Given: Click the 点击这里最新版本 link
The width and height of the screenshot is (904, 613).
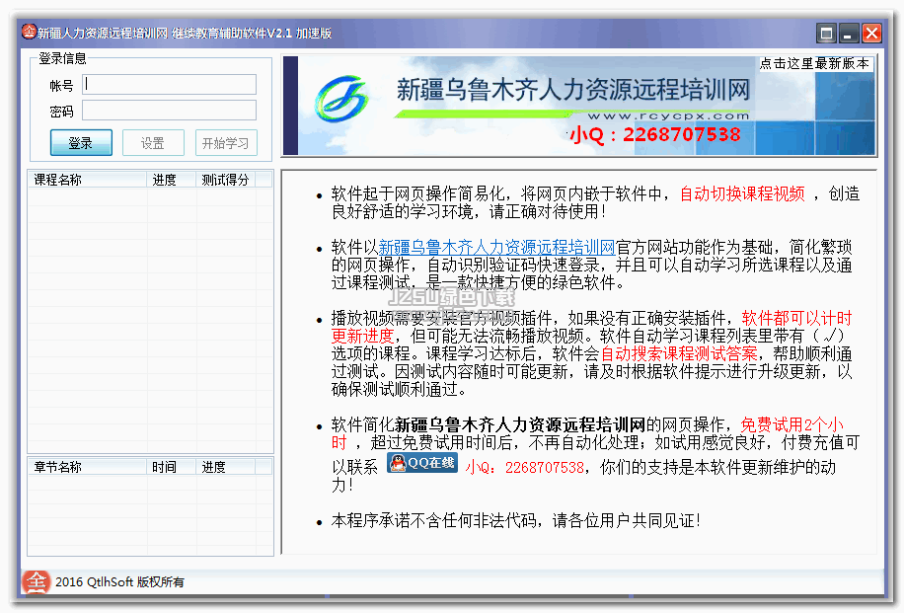Looking at the screenshot, I should 814,63.
